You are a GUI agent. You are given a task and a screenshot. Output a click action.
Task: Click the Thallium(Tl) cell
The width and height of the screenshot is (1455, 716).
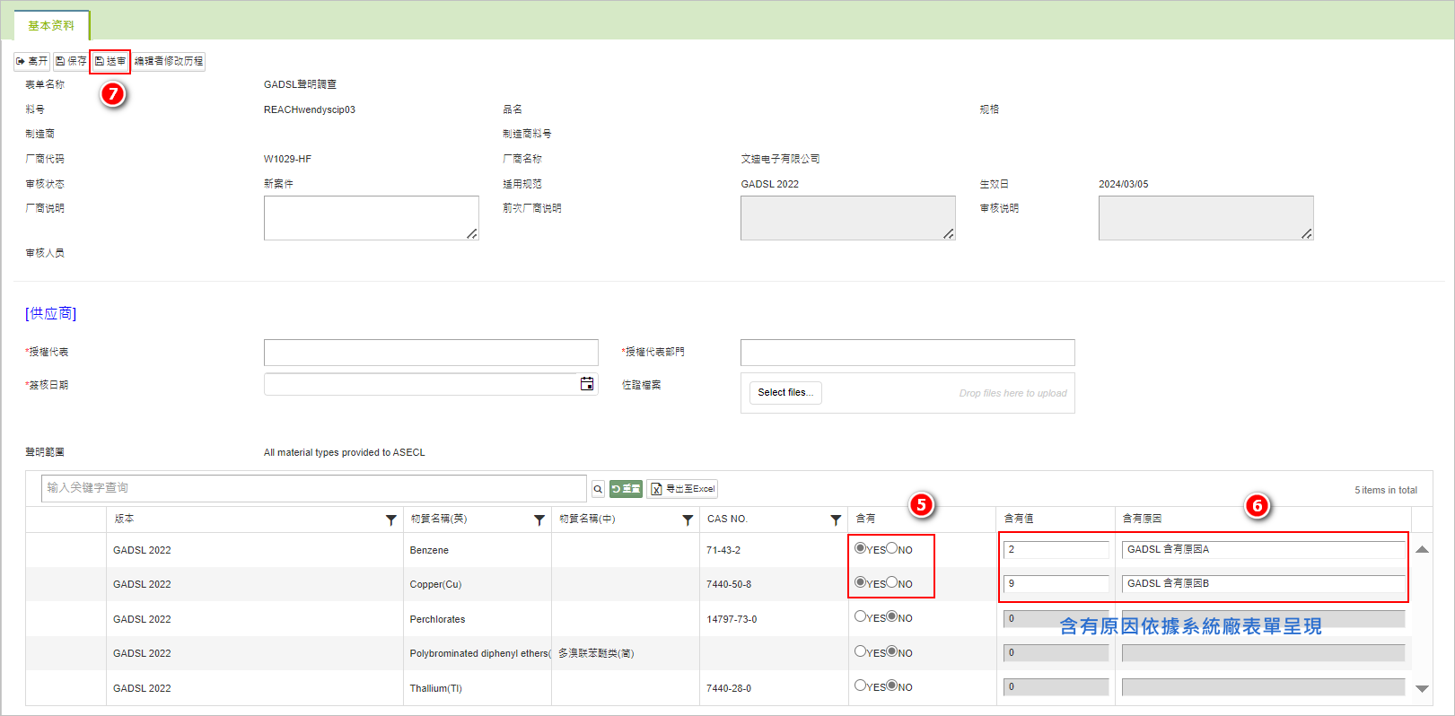click(x=435, y=688)
